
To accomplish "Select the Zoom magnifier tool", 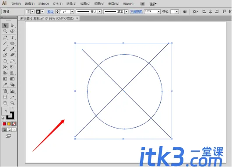I will [x=12, y=103].
